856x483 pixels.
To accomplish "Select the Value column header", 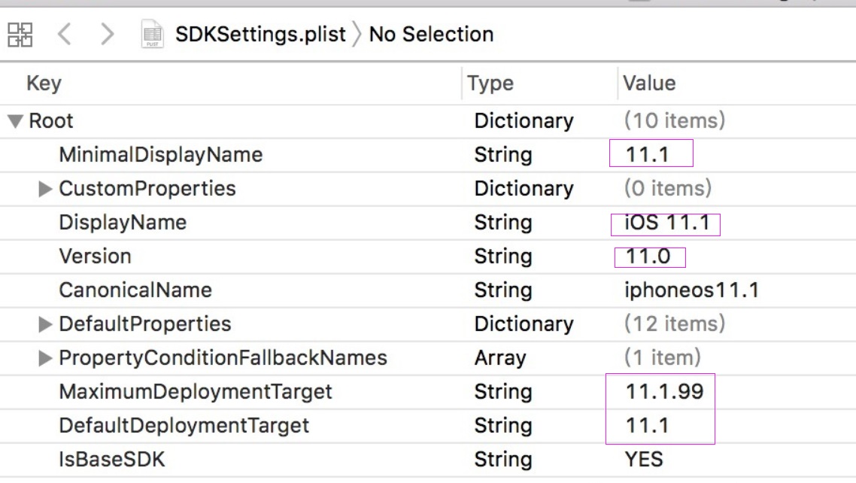I will tap(649, 84).
